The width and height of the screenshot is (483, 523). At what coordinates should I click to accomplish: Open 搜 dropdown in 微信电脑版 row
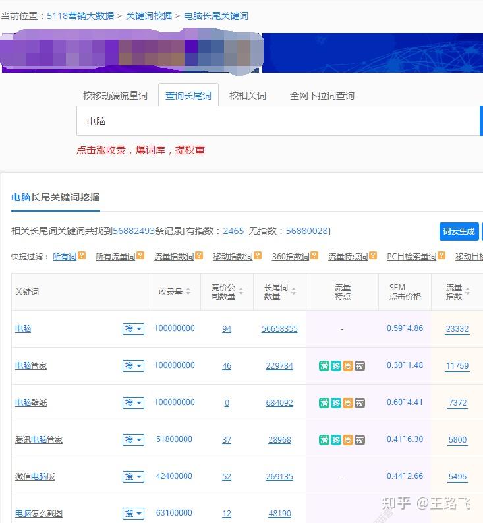click(x=133, y=477)
